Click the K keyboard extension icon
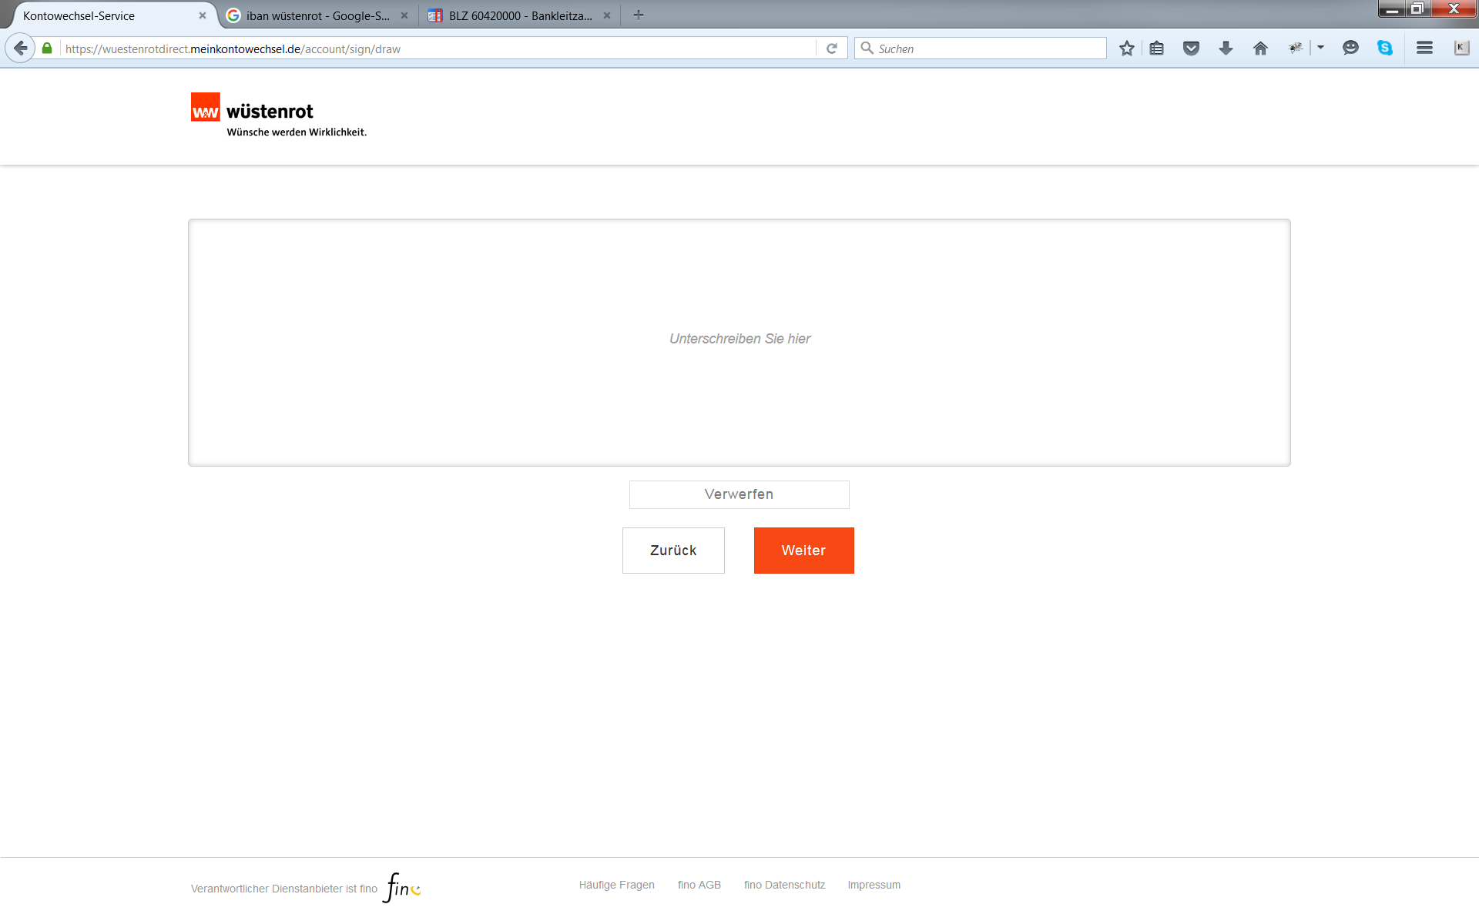This screenshot has height=924, width=1479. point(1461,48)
